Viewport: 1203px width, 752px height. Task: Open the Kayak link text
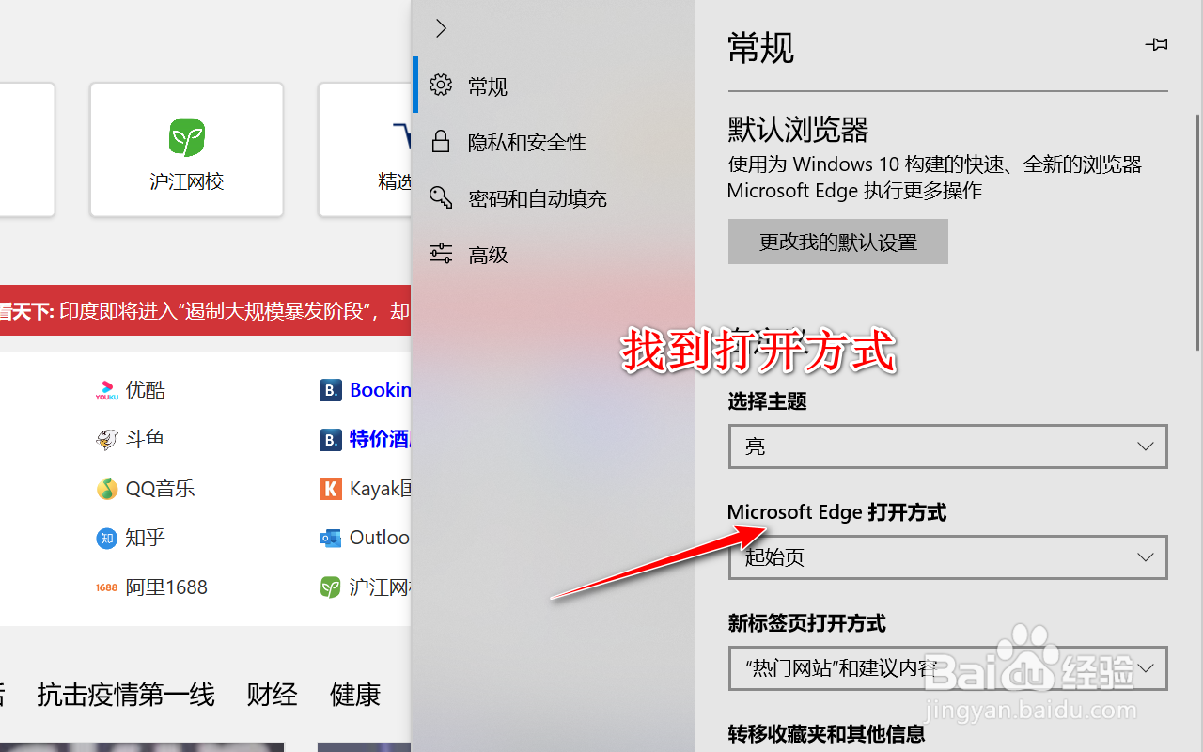(x=381, y=489)
